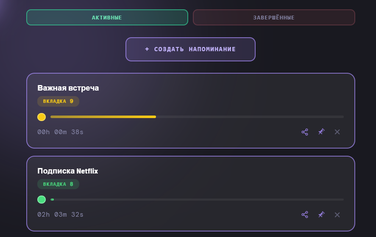Select the Подписка Netflix title
This screenshot has width=376, height=237.
(x=68, y=171)
